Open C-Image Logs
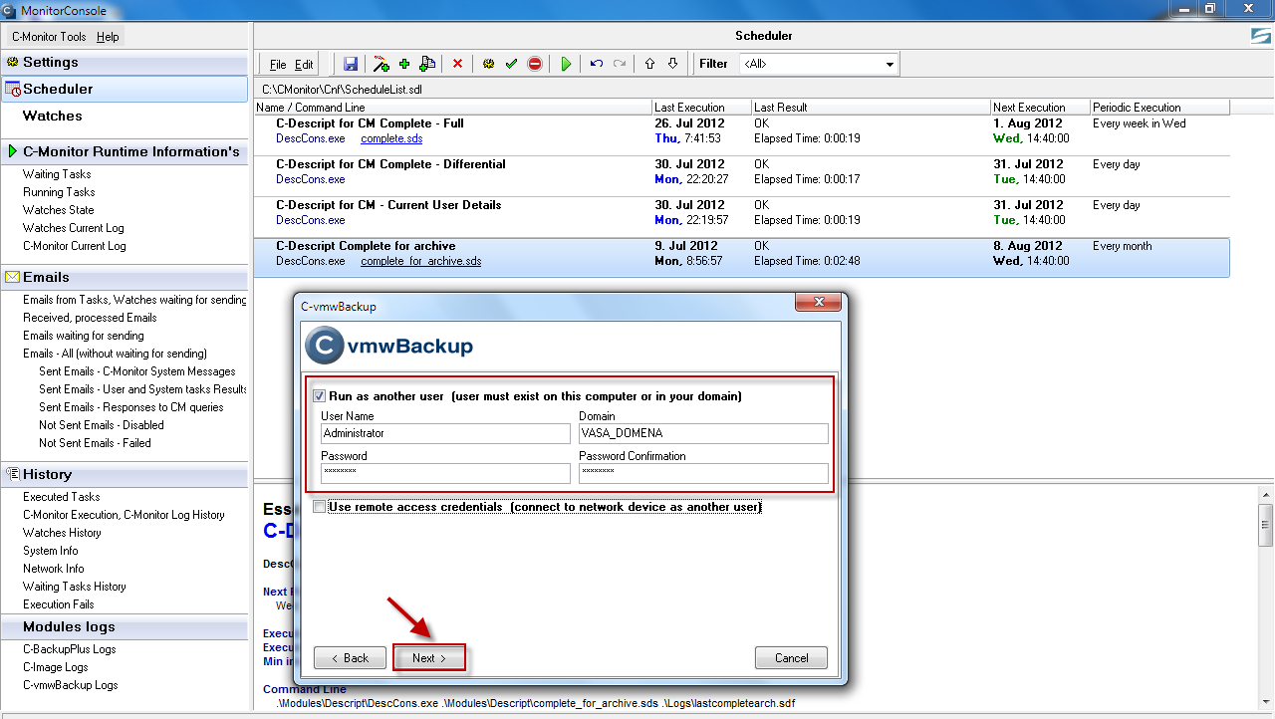 [56, 667]
